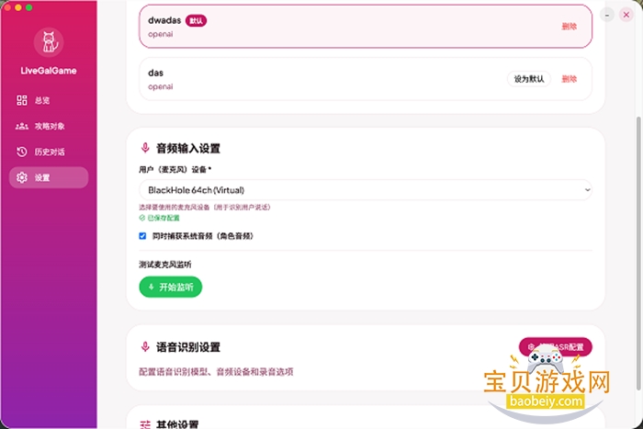Toggle 同时捕获系统音频 checkbox

[142, 236]
